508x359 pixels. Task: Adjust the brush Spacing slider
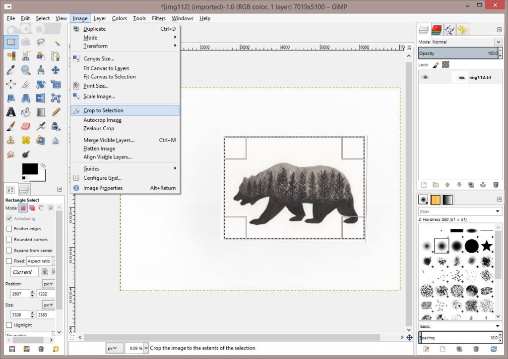click(458, 338)
